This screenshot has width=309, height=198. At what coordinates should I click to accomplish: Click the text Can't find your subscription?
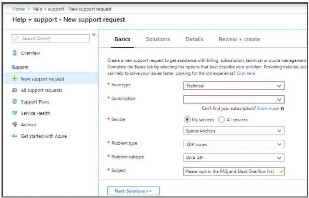coord(229,108)
